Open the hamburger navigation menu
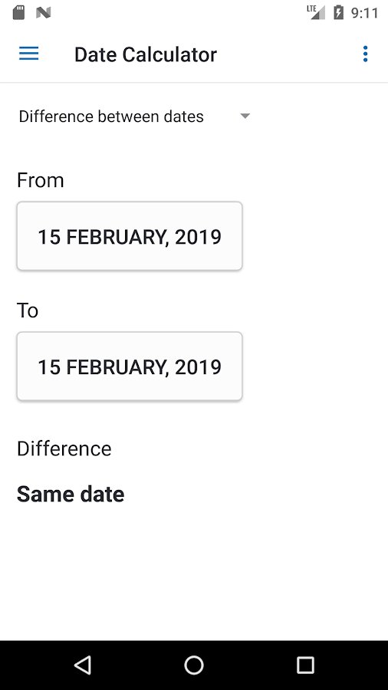The width and height of the screenshot is (388, 690). (28, 54)
